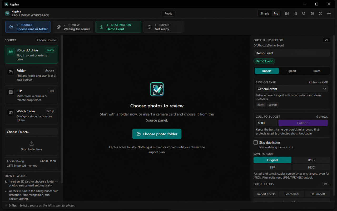Click the Keptra icon in the title bar
The height and width of the screenshot is (211, 337).
tap(6, 4)
